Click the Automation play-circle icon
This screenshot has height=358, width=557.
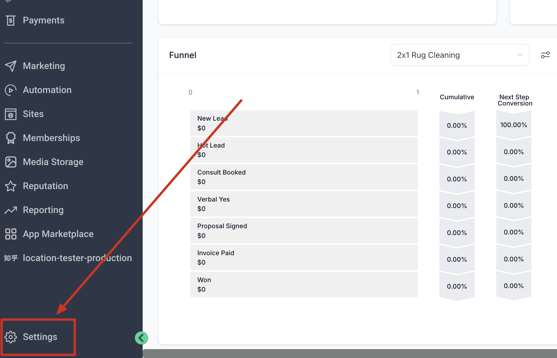(x=11, y=90)
